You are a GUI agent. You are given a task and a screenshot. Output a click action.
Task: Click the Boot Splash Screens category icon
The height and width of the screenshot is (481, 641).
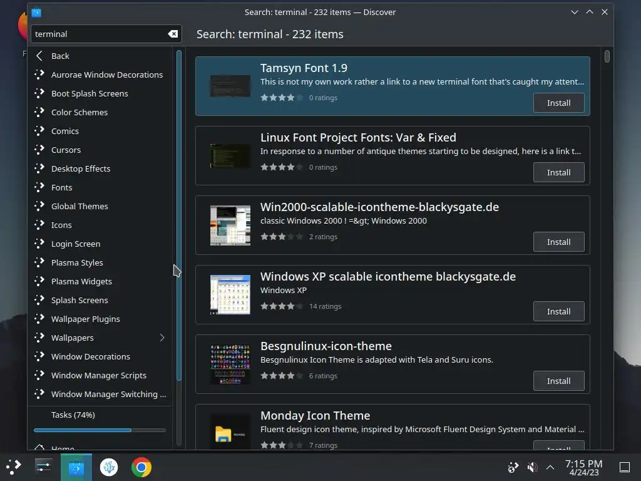[39, 93]
